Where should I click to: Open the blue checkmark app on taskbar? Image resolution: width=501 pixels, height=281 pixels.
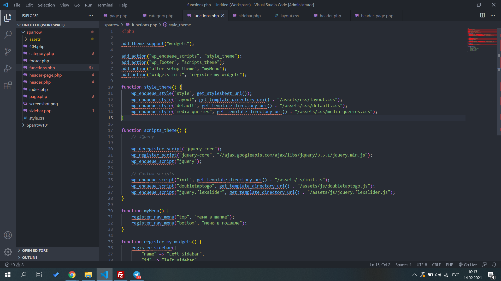pyautogui.click(x=56, y=275)
